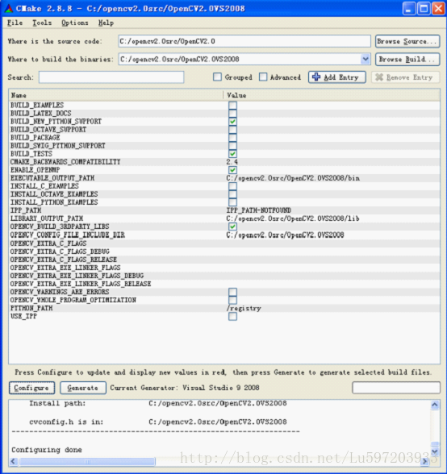This screenshot has height=474, width=447.
Task: Maximize the CMake window
Action: 424,8
